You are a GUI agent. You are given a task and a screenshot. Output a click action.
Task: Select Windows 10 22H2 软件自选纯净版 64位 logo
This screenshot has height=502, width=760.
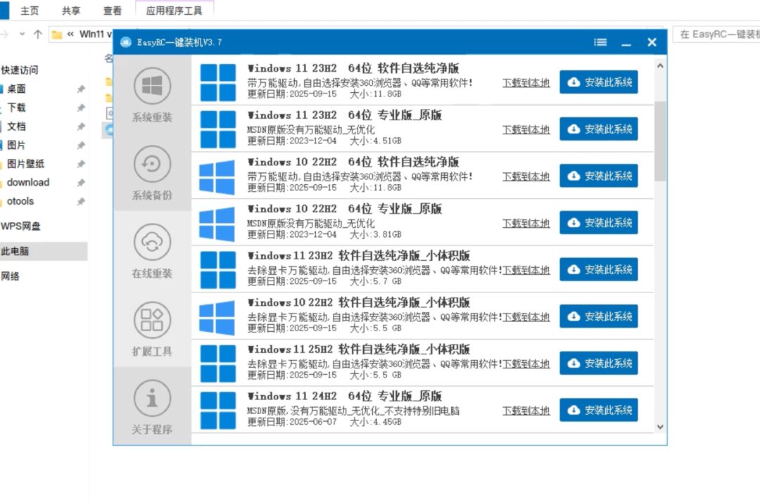click(x=217, y=176)
